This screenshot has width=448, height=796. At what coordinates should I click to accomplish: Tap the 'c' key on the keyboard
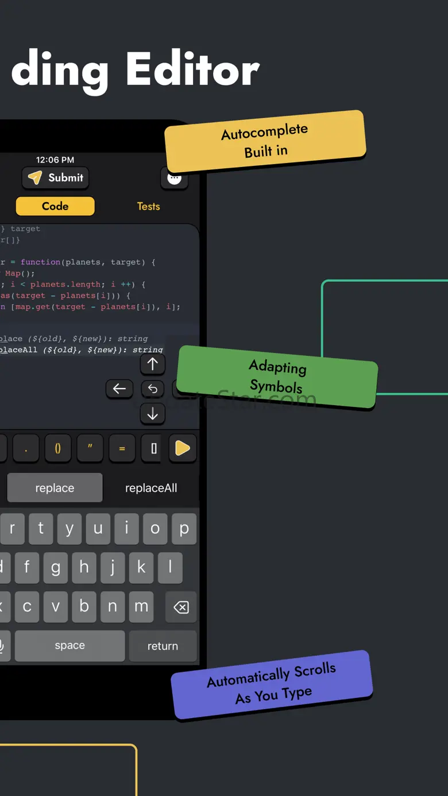coord(26,607)
